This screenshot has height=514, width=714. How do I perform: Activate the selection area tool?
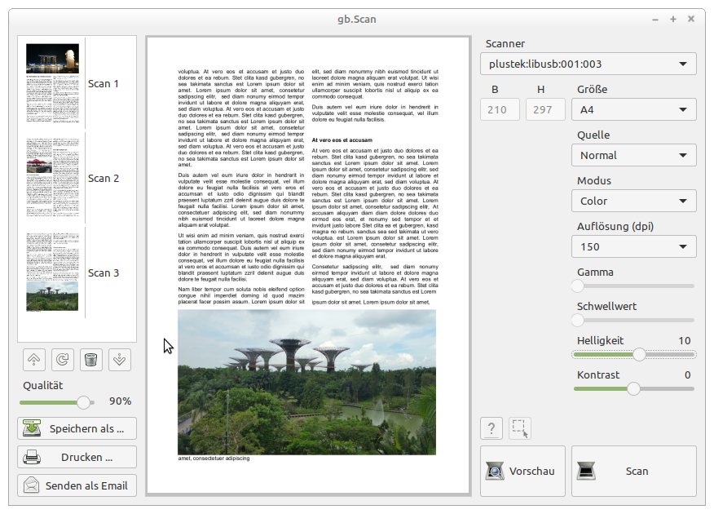tap(519, 428)
